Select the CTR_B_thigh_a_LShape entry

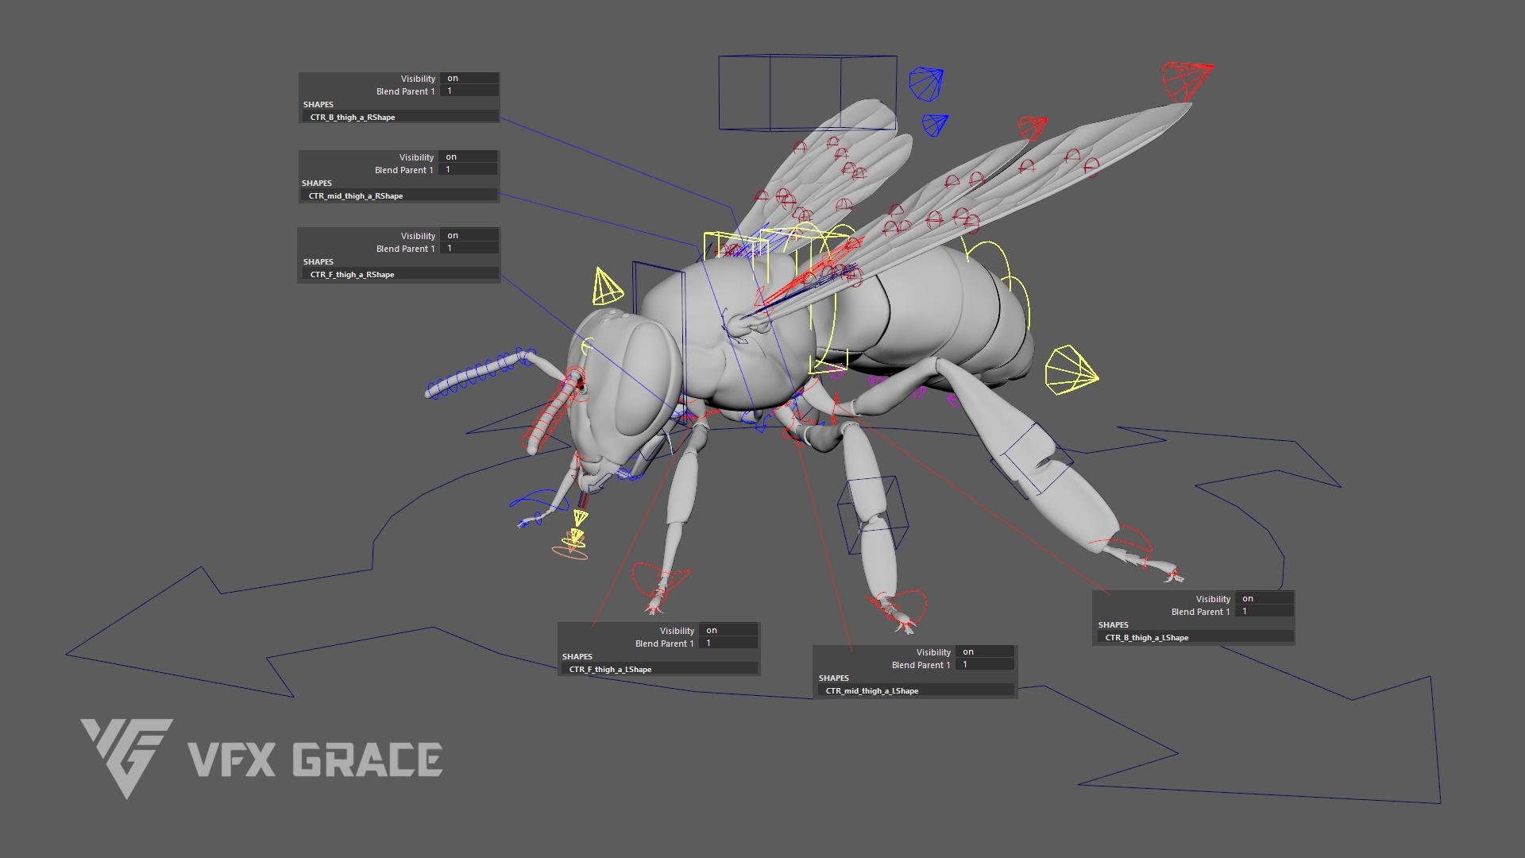[x=1195, y=637]
